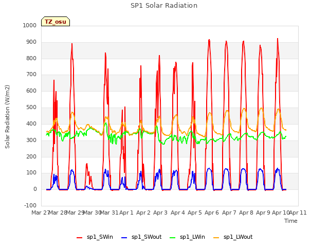This screenshot has height=247, width=329.
Task: Toggle the sp1_LWout legend entry
Action: coord(233,237)
